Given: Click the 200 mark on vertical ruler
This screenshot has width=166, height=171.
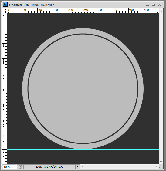Looking at the screenshot, I should point(4,78).
